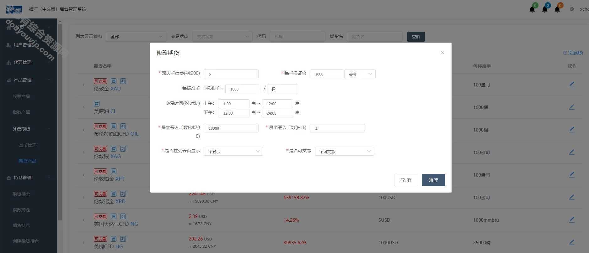Open the settings gear in header
The height and width of the screenshot is (253, 589).
pyautogui.click(x=572, y=9)
